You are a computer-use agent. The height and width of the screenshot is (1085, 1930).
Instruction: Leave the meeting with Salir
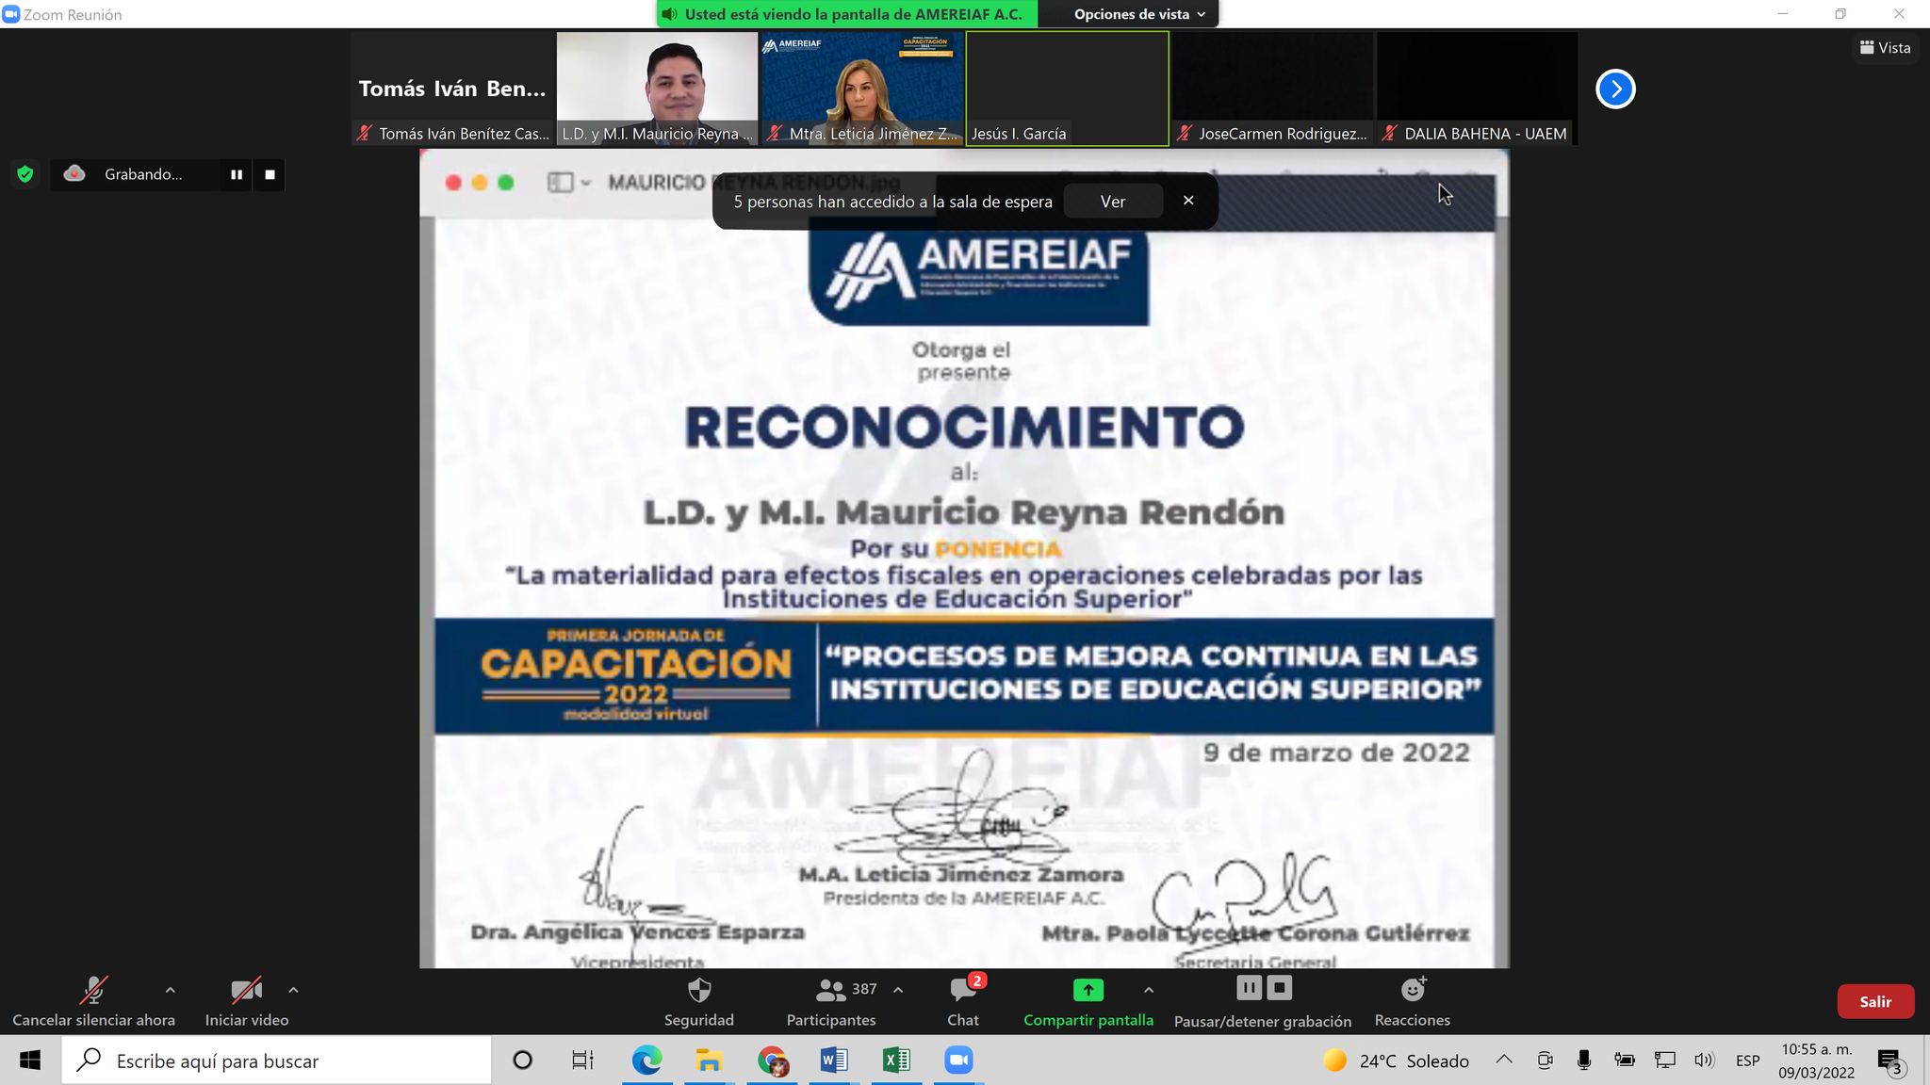(1875, 1001)
